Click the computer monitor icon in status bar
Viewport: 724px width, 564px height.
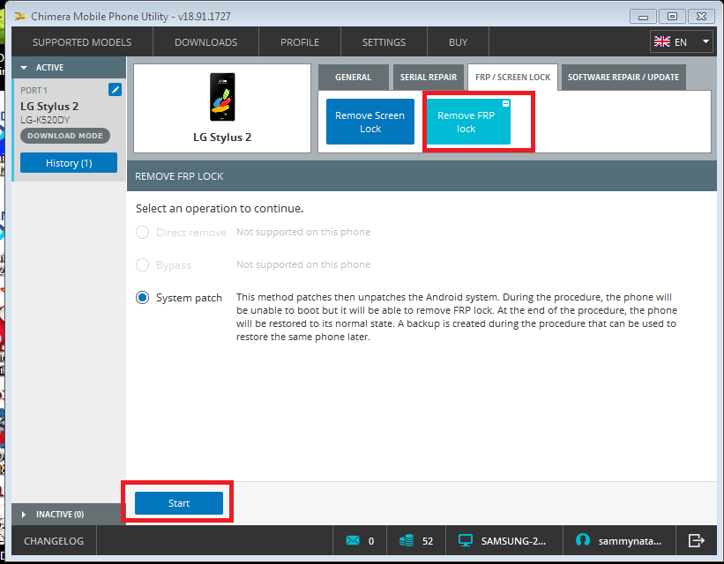tap(465, 540)
